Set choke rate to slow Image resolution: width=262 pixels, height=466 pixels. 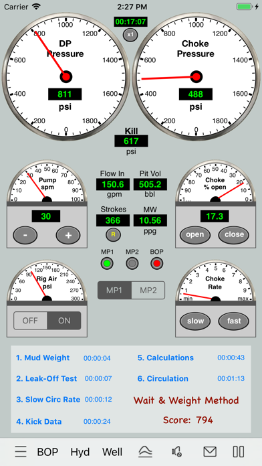(x=195, y=321)
